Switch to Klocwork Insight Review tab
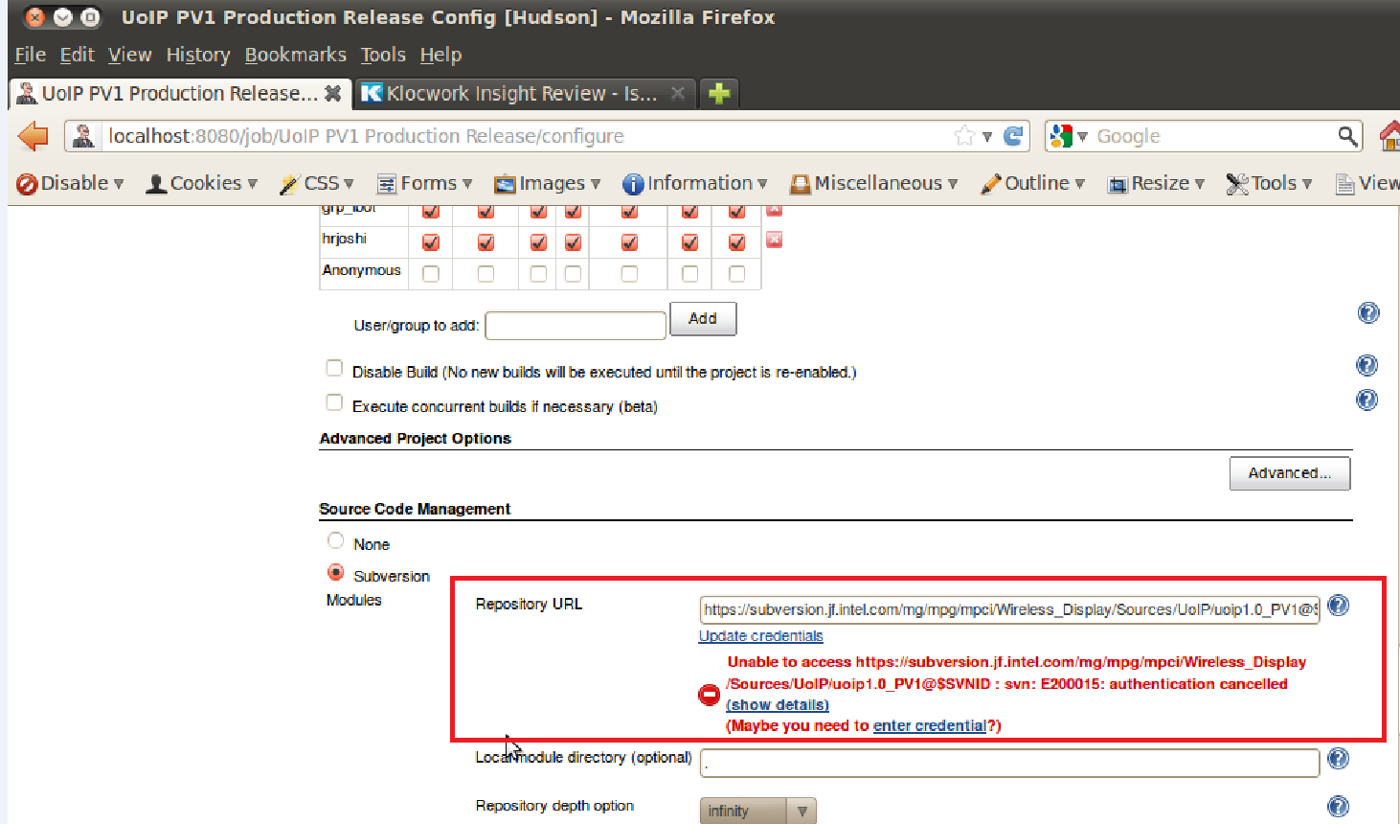1400x824 pixels. click(525, 93)
